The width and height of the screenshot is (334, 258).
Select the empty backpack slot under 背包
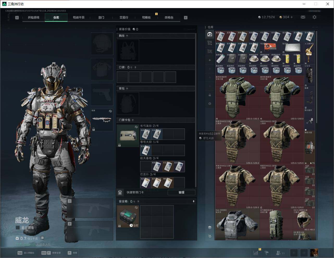[x=128, y=104]
